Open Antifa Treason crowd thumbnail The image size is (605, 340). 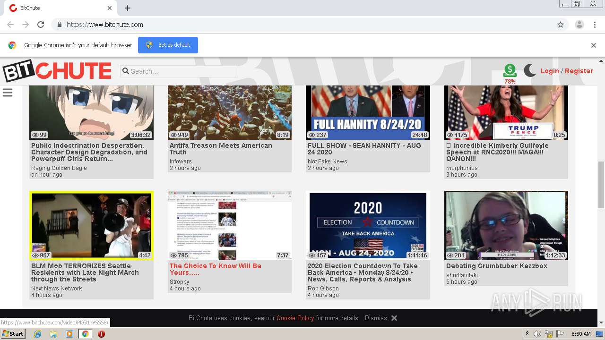point(230,112)
